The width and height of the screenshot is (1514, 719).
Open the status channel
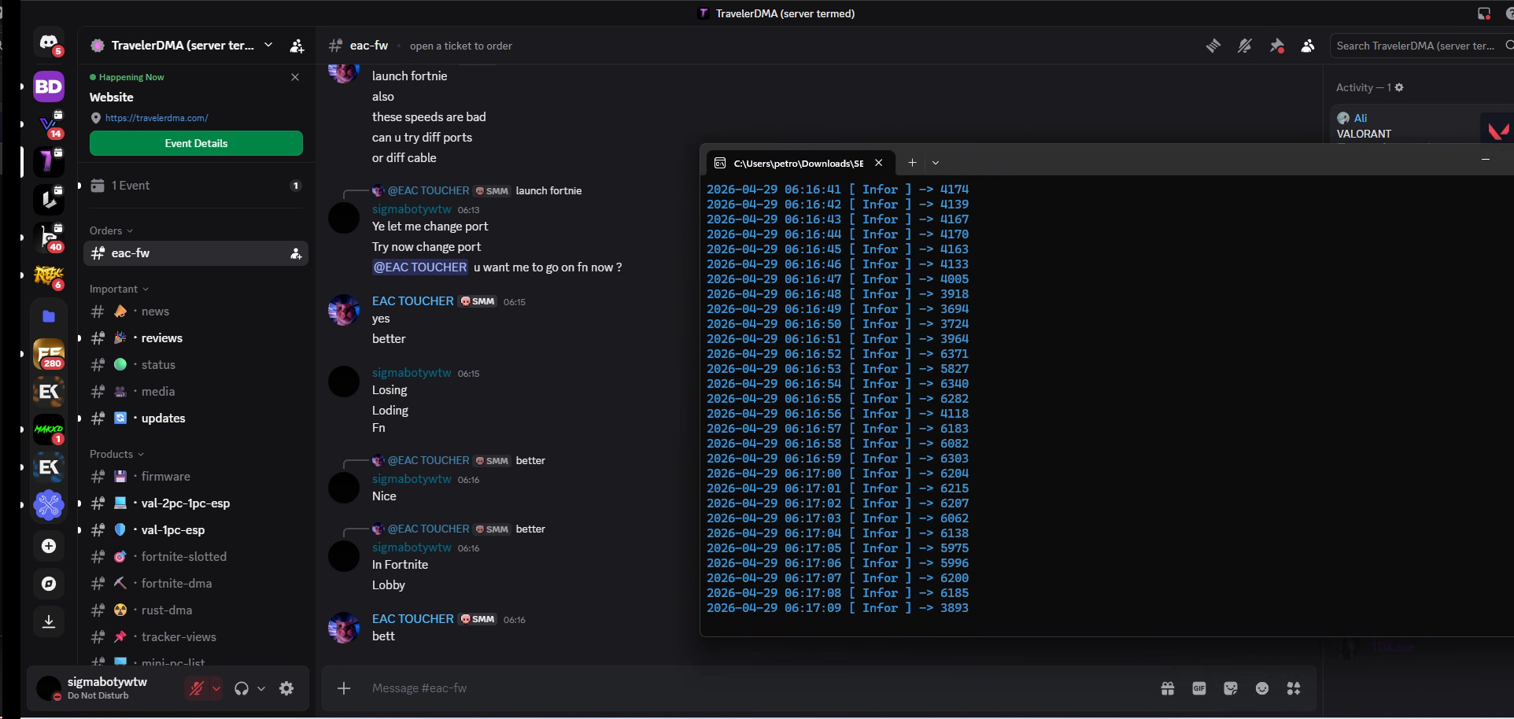[196, 365]
